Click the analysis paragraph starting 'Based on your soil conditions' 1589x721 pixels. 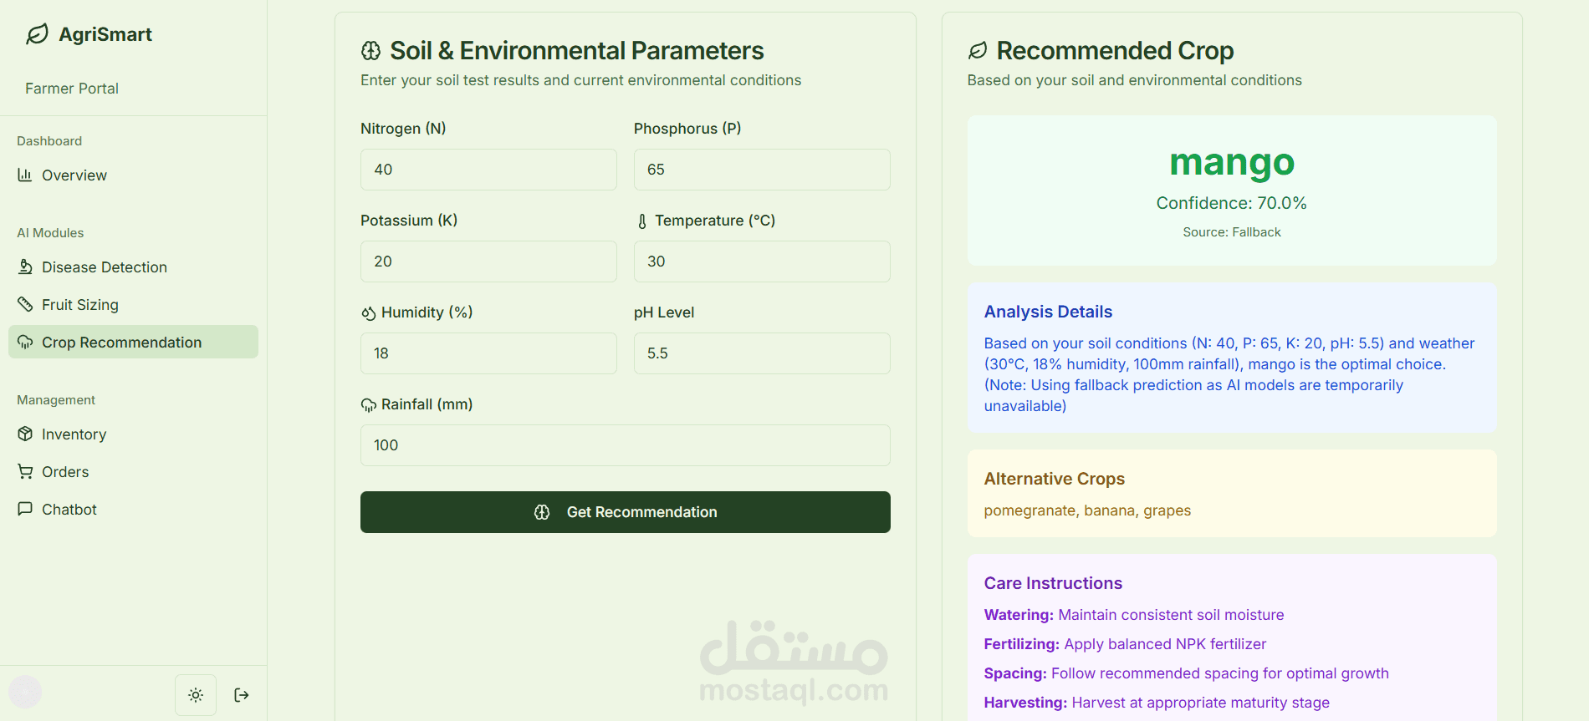(1229, 374)
